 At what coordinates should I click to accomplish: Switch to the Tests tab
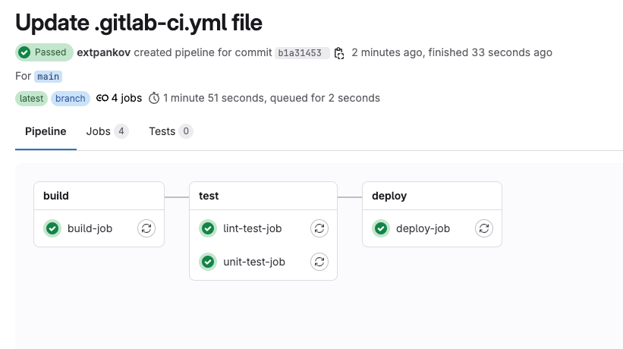pos(171,131)
